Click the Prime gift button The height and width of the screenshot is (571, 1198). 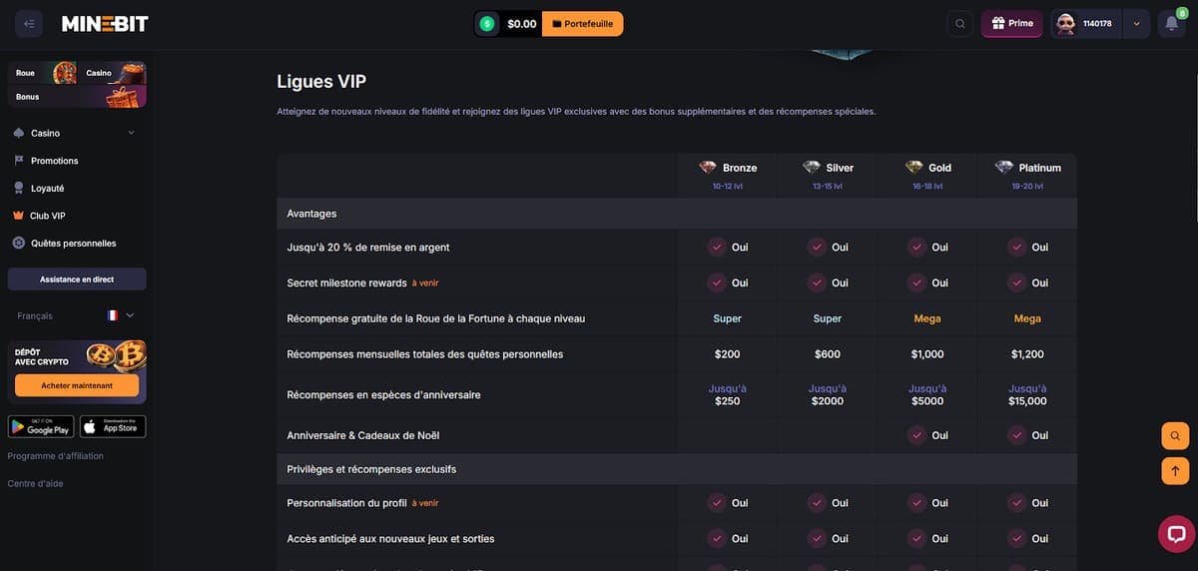tap(1012, 24)
